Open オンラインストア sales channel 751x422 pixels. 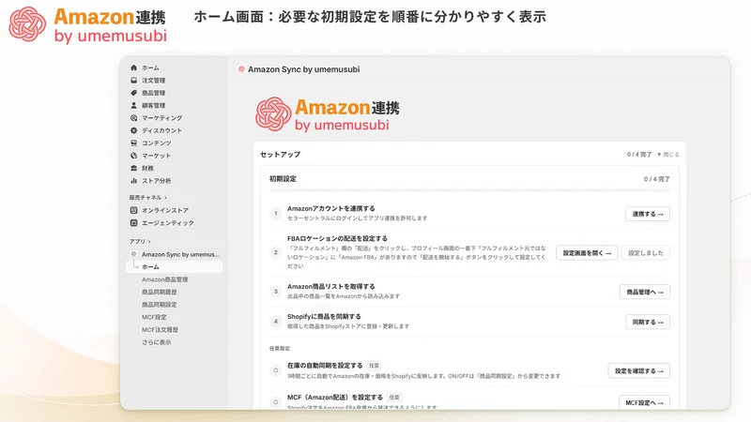pyautogui.click(x=165, y=210)
